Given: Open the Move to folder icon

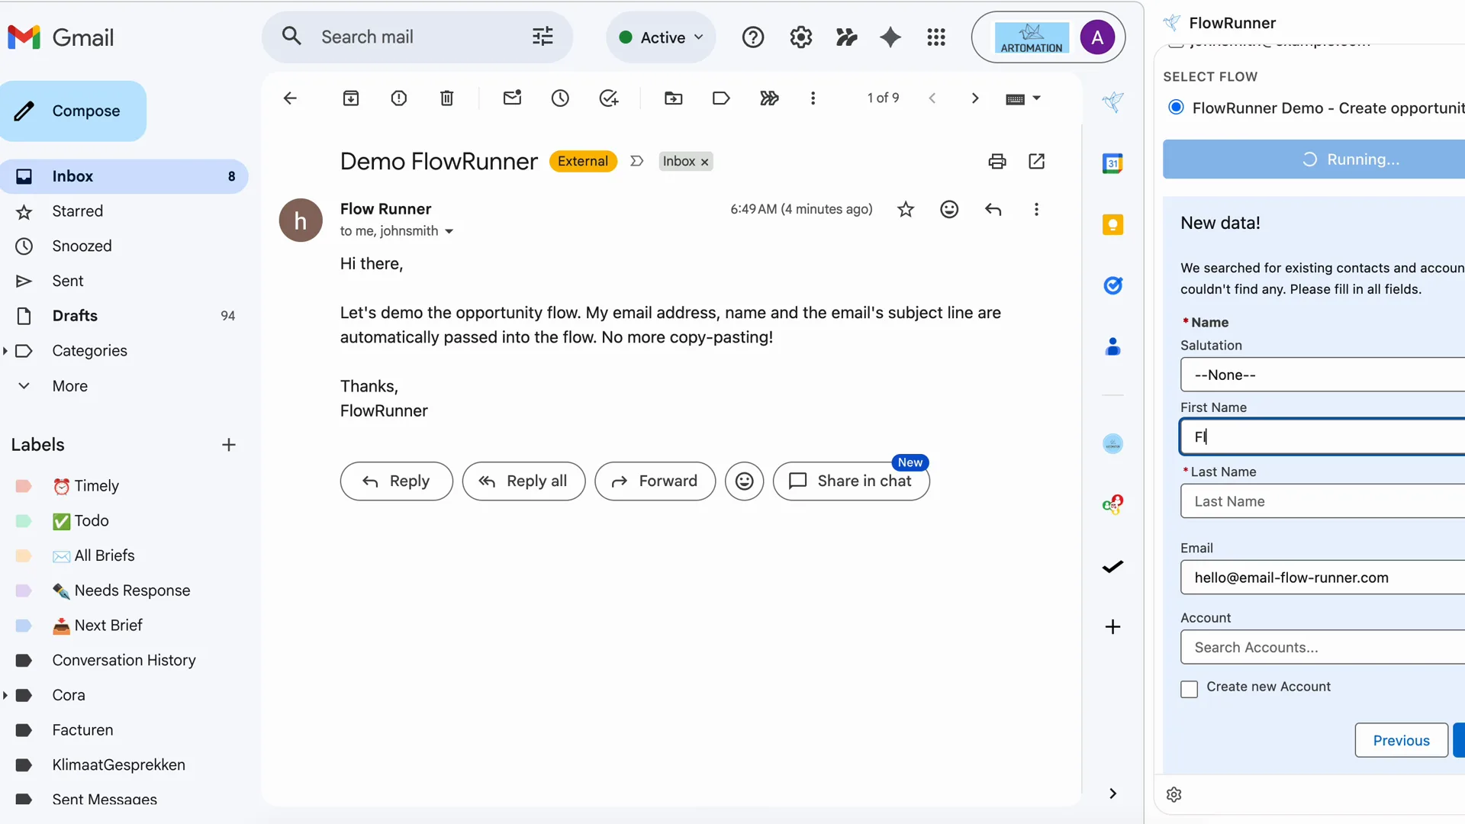Looking at the screenshot, I should click(674, 98).
